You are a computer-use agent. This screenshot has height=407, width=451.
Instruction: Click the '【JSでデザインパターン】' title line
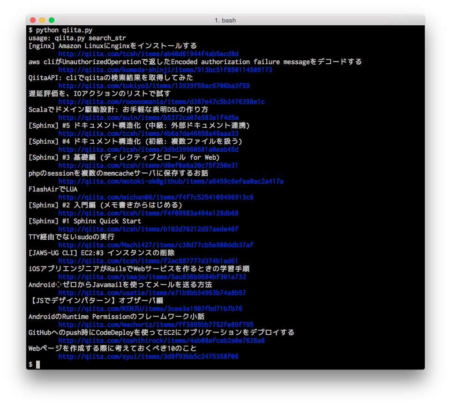96,301
